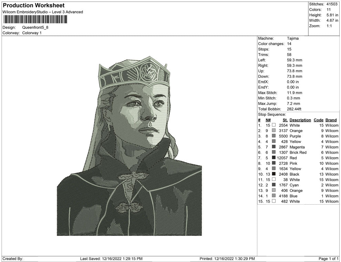Click the barcode under the worksheet title

pos(35,19)
